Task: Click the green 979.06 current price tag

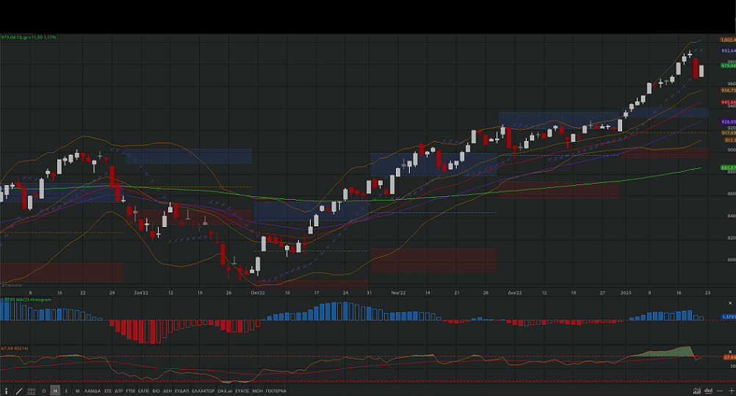Action: point(728,66)
